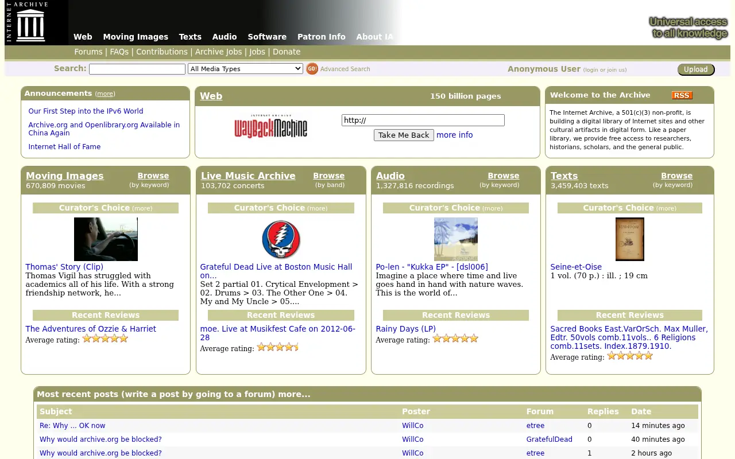Image resolution: width=735 pixels, height=459 pixels.
Task: Open the Moving Images section heading
Action: click(65, 176)
